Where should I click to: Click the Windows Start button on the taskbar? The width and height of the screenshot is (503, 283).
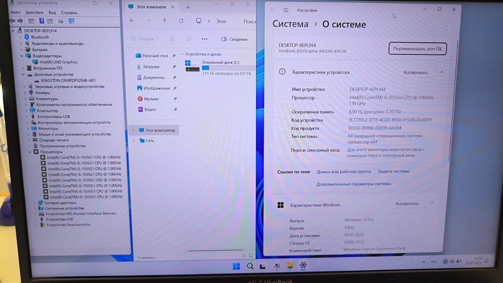pyautogui.click(x=236, y=266)
